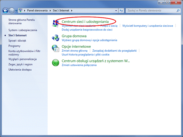Click the Grupa domowa icon
The height and width of the screenshot is (137, 183).
coord(55,38)
